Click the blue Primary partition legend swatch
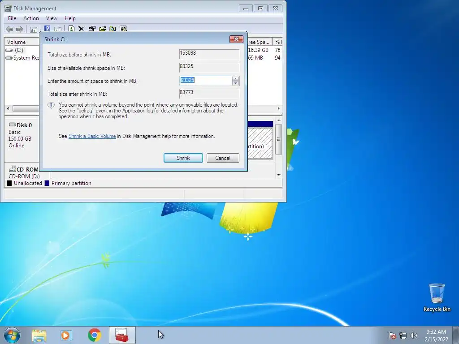This screenshot has height=344, width=459. coord(47,183)
